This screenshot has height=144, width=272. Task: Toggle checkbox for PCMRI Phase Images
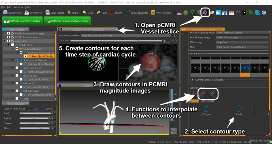coord(8,37)
